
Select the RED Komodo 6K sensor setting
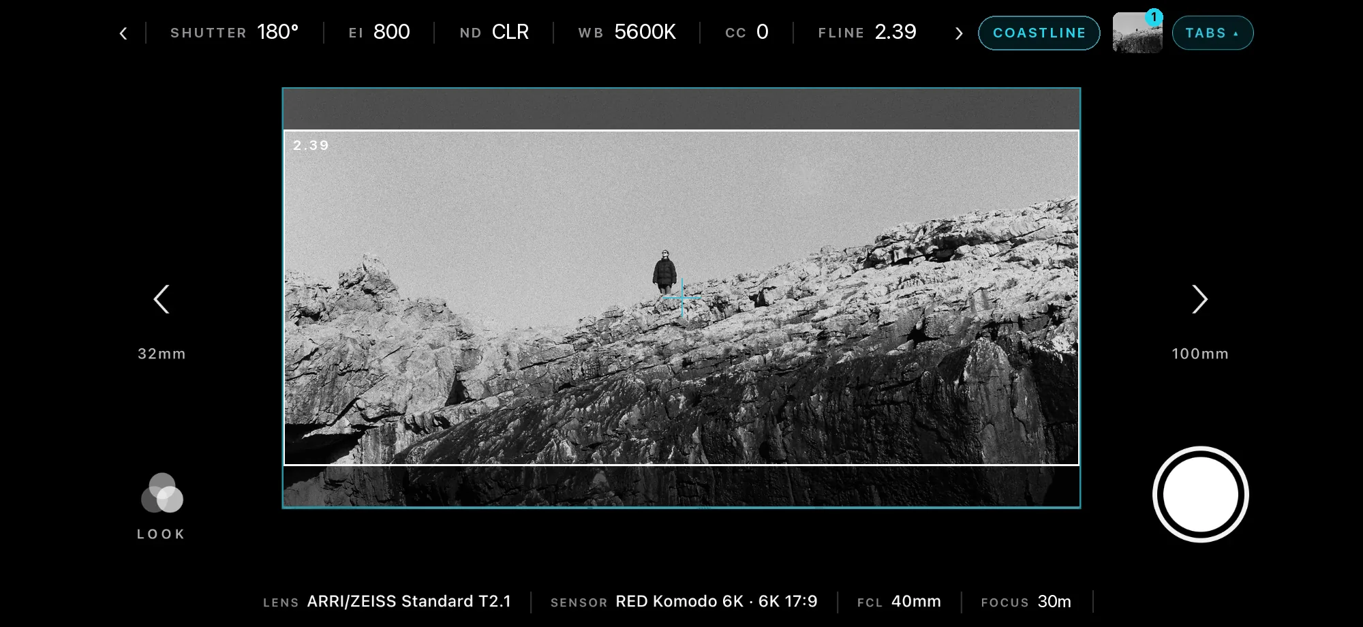coord(684,602)
